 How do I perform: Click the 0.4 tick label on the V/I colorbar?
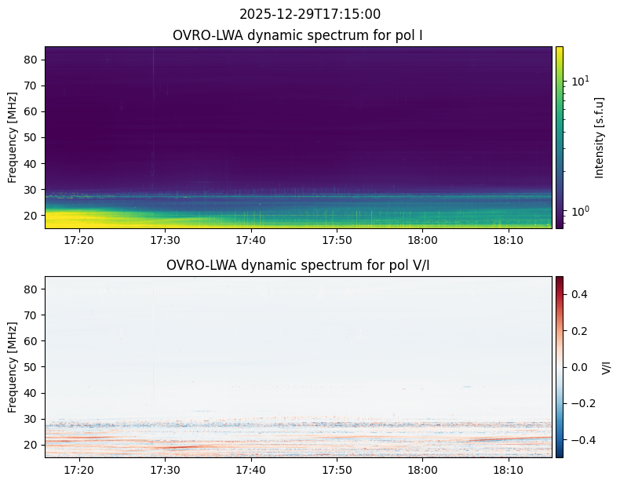click(x=578, y=293)
